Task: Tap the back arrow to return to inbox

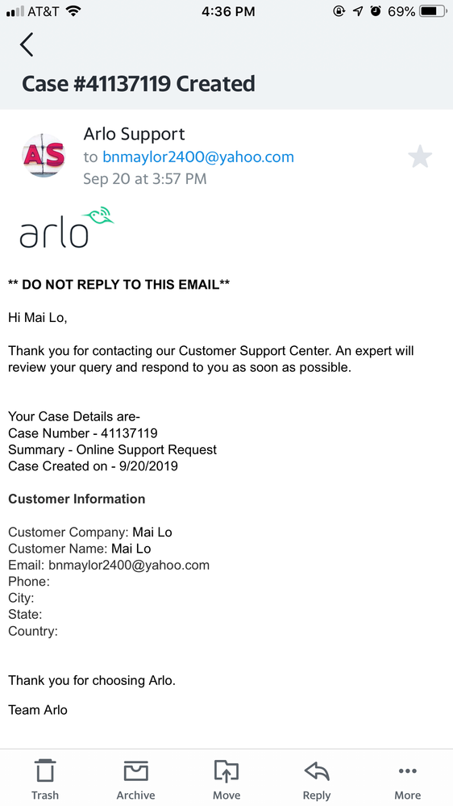Action: (27, 44)
